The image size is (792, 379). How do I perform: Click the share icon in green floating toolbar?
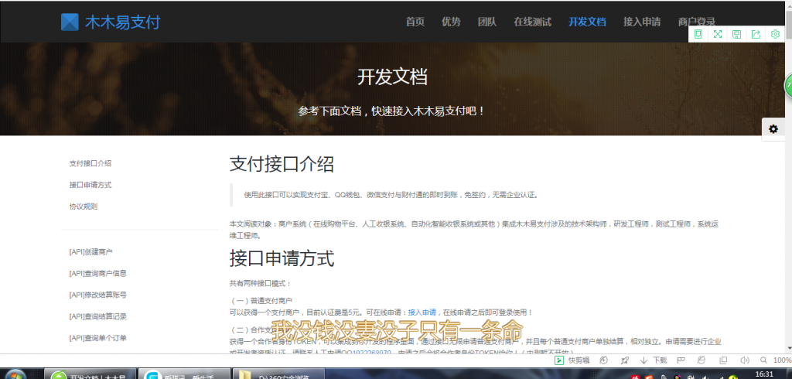coord(756,34)
